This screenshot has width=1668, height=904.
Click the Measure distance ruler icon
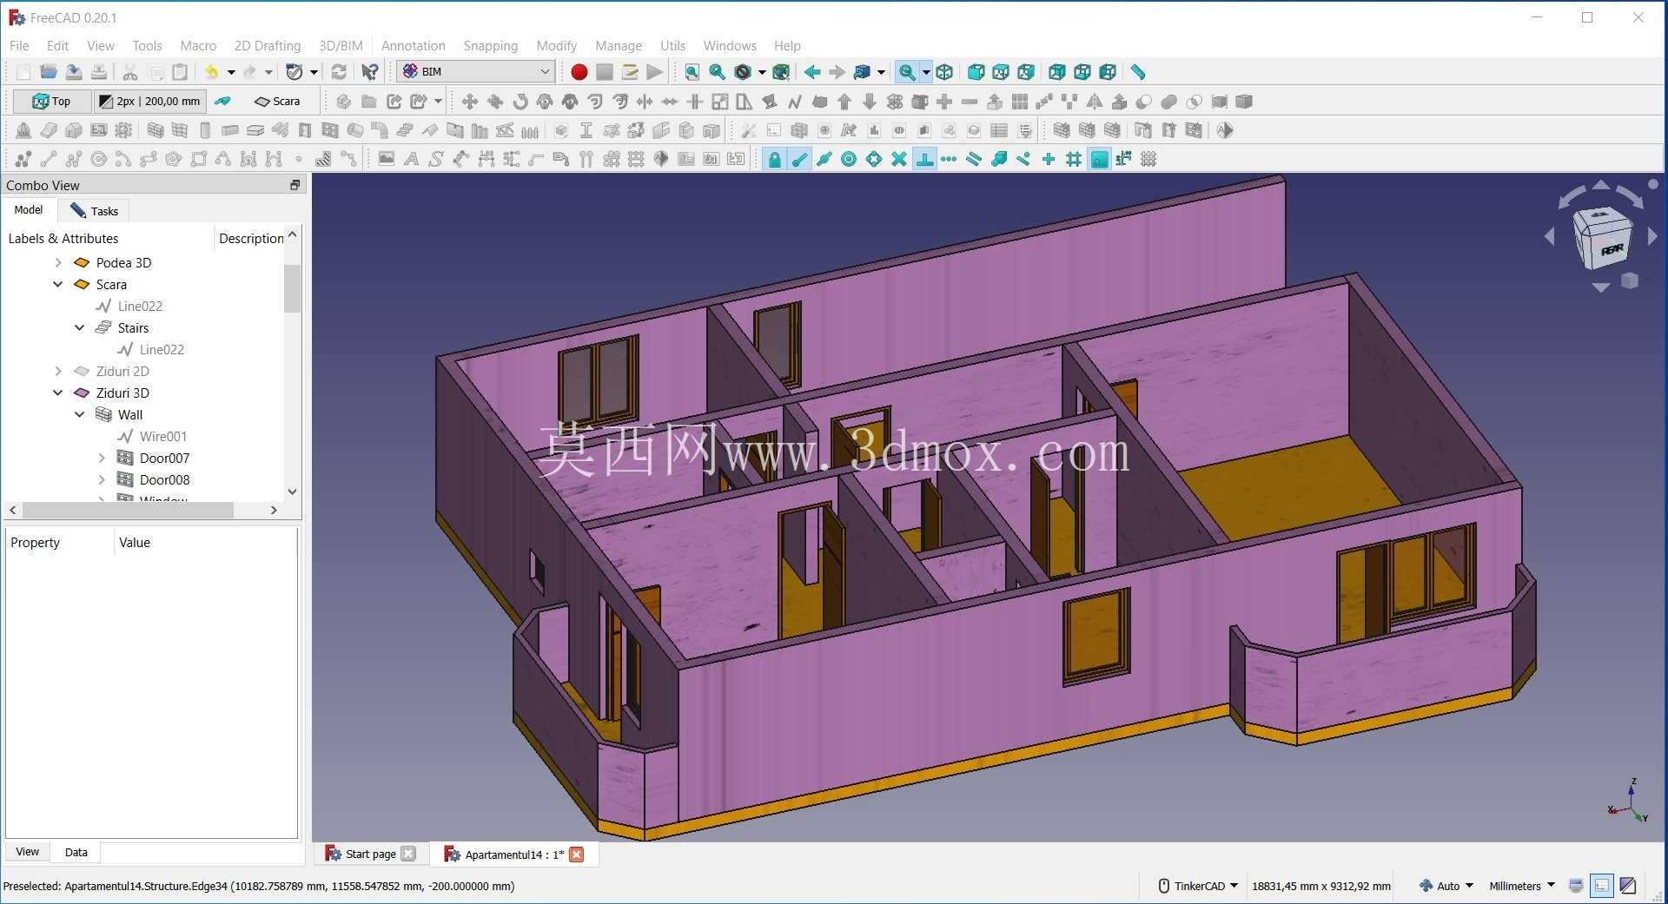coord(1138,72)
